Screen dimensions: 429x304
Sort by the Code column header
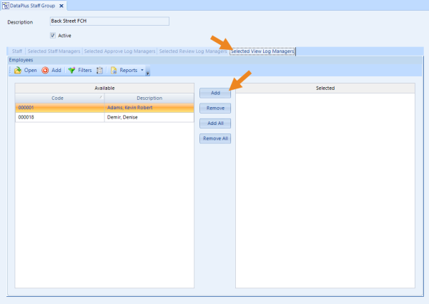coord(59,98)
